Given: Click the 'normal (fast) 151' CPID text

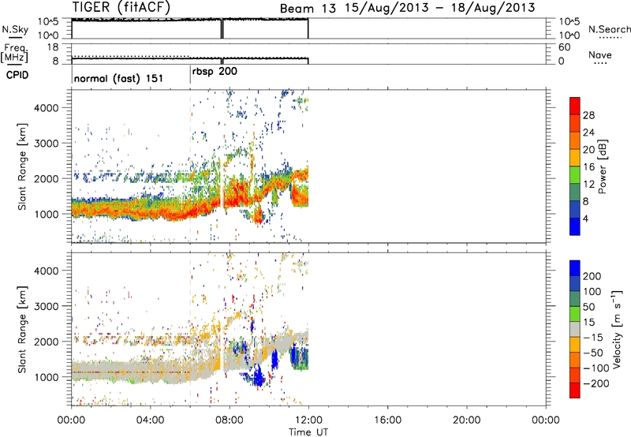Looking at the screenshot, I should pos(118,78).
